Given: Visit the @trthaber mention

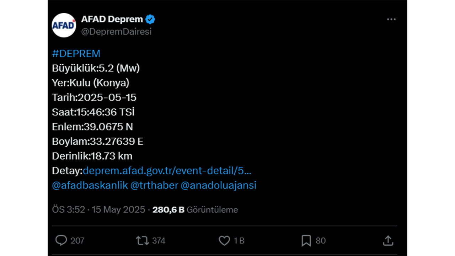Looking at the screenshot, I should point(154,186).
